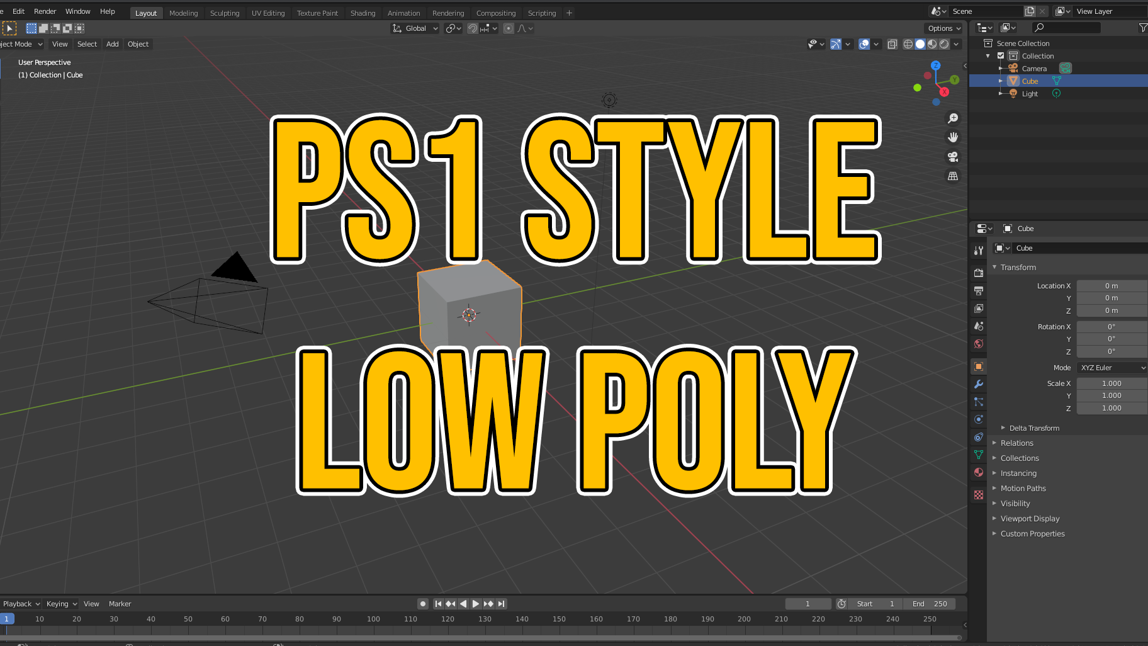
Task: Open the Modifier Properties wrench tab
Action: (x=979, y=384)
